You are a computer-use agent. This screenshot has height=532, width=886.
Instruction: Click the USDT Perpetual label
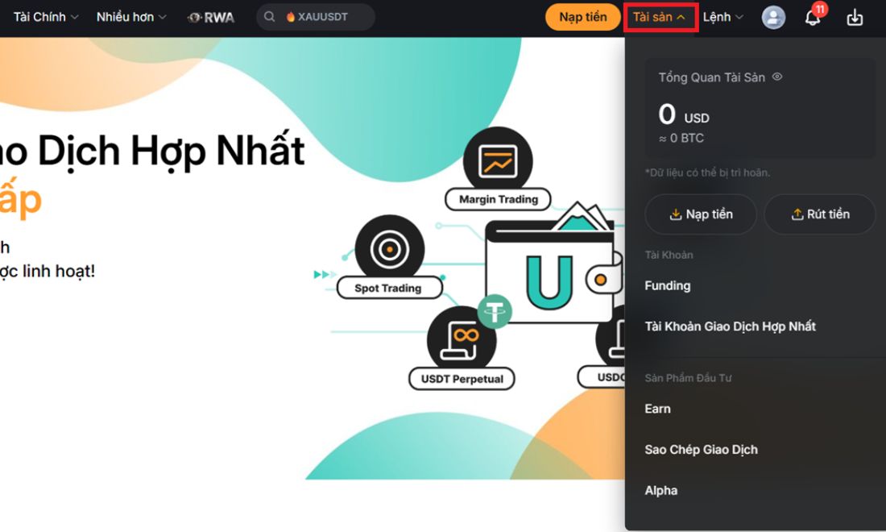[x=462, y=379]
